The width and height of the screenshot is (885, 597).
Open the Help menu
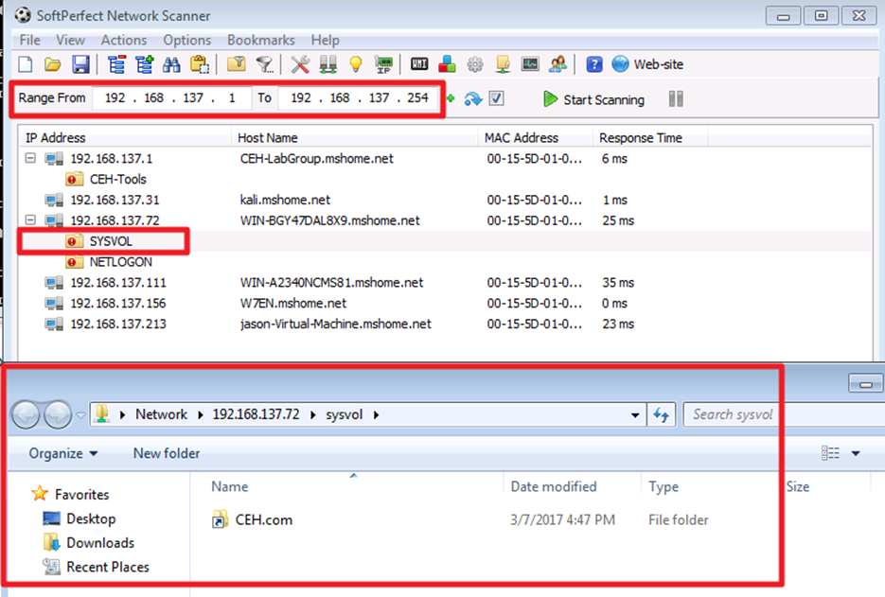[325, 40]
